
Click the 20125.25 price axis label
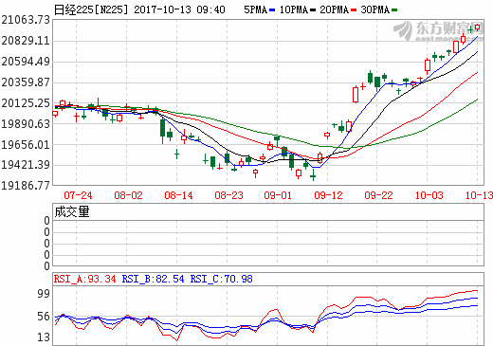(x=26, y=103)
